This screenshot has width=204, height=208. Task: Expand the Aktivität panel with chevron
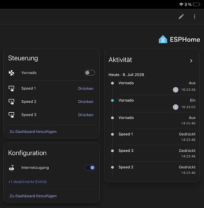tap(191, 61)
